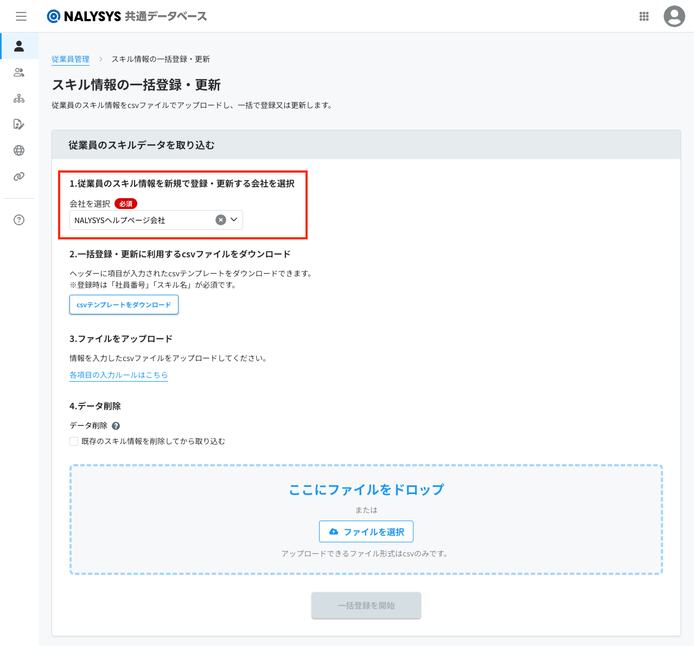694x646 pixels.
Task: Open the hamburger navigation menu
Action: pos(21,16)
